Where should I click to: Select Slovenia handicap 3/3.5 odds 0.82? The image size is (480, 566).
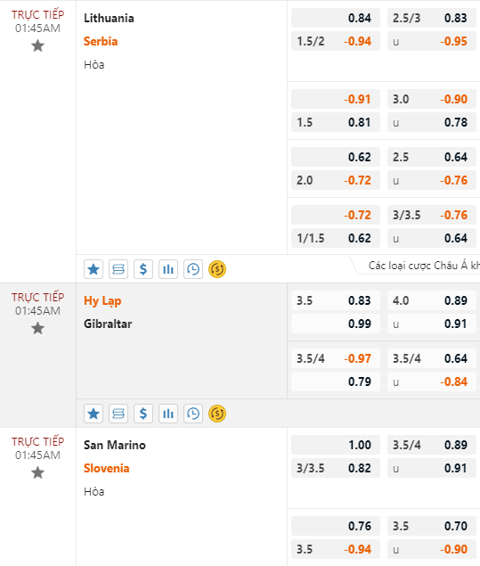click(336, 468)
